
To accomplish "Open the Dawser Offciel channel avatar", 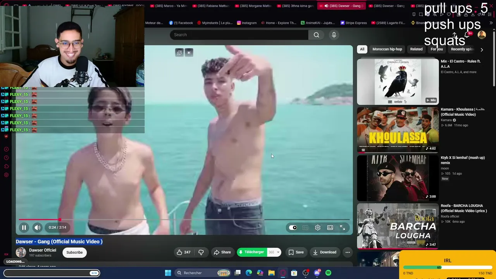I will click(21, 252).
